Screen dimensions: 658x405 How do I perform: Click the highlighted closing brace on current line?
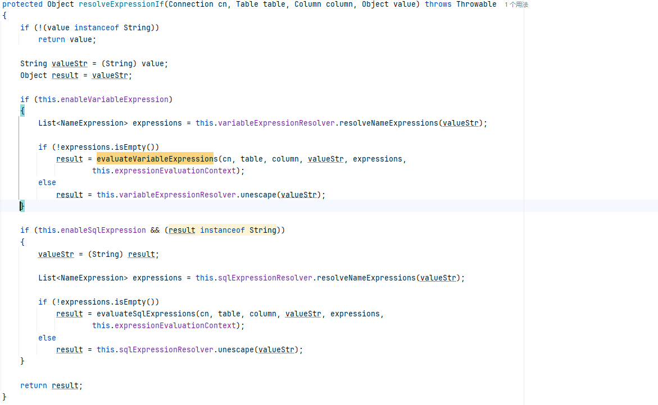click(x=22, y=206)
